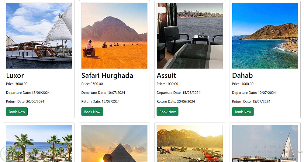The height and width of the screenshot is (162, 304).
Task: Click the Assuit card title
Action: pos(166,75)
